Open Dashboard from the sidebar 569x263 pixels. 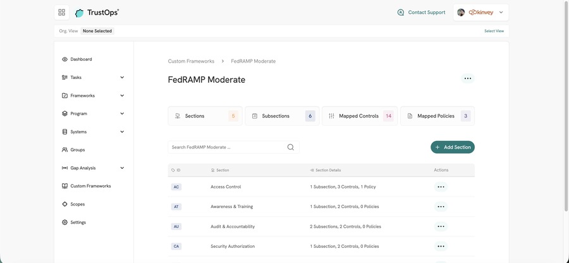tap(81, 59)
